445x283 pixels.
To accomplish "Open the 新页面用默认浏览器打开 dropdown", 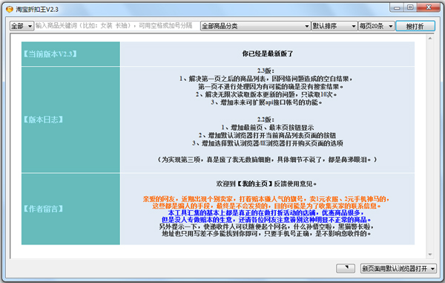I will click(x=398, y=268).
